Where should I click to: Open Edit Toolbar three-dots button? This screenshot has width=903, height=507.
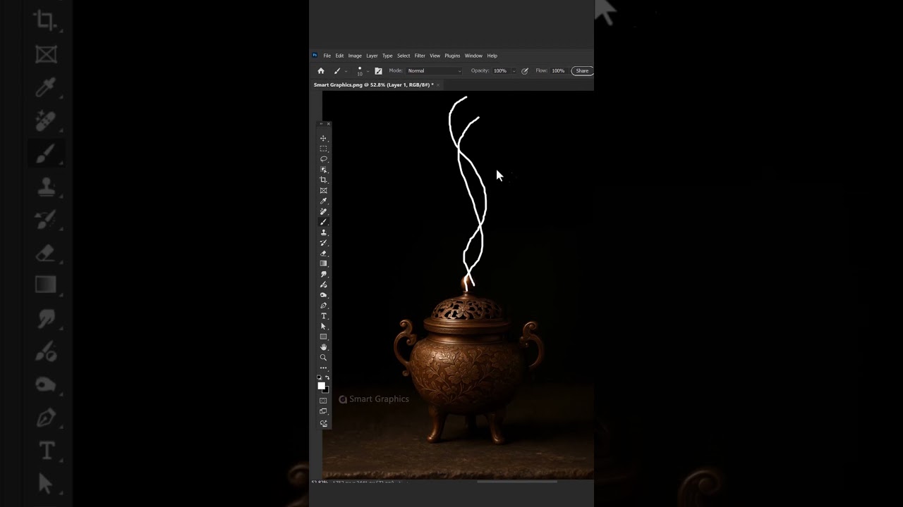point(324,368)
